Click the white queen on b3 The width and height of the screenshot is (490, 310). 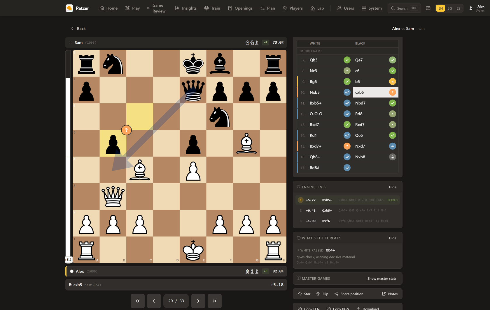click(113, 196)
